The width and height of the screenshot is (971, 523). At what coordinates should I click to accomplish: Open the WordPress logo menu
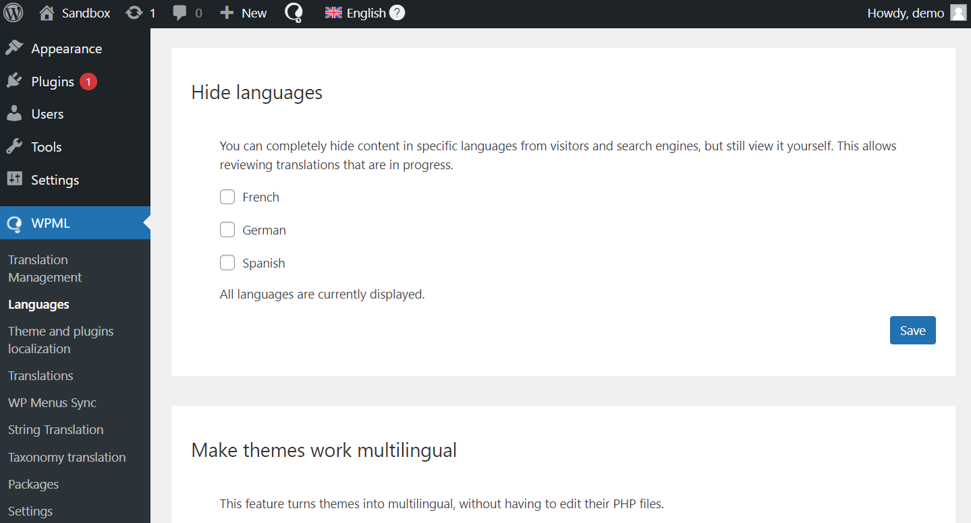[x=13, y=12]
